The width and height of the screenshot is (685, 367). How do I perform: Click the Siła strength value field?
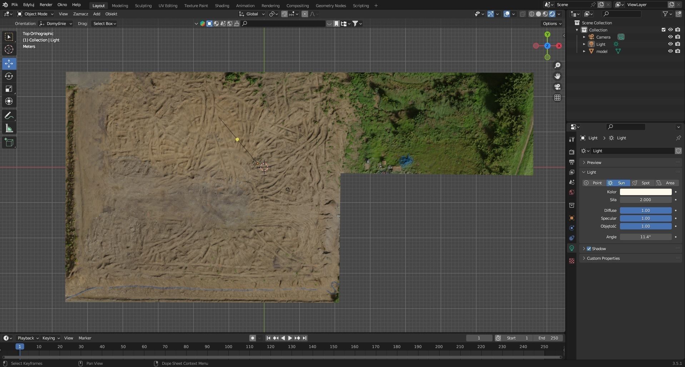pyautogui.click(x=645, y=200)
